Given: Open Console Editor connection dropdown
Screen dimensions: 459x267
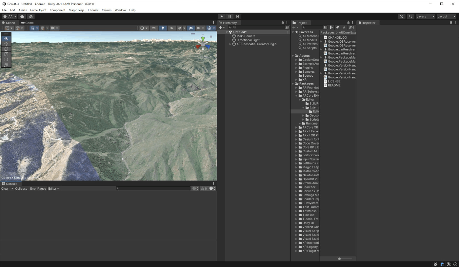Looking at the screenshot, I should [54, 188].
